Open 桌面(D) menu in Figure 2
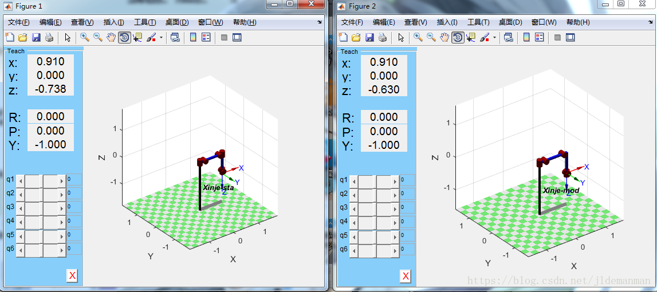 pyautogui.click(x=510, y=22)
